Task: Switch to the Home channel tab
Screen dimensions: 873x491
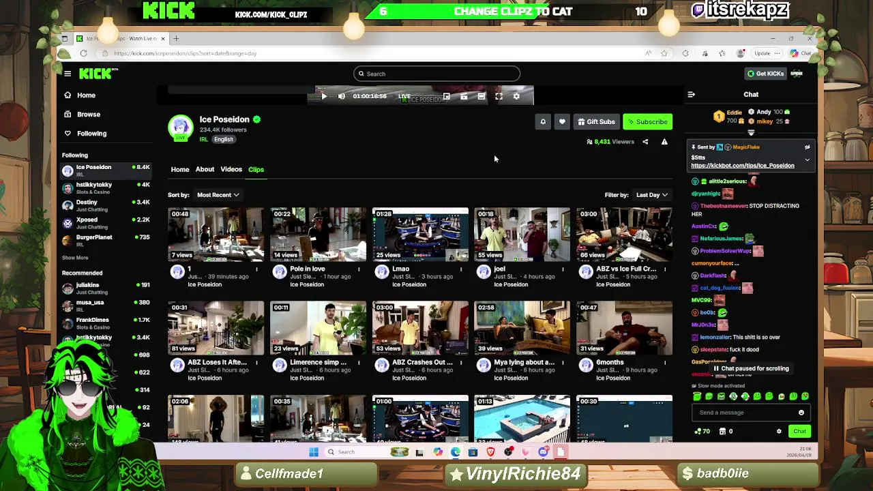Action: pos(180,169)
